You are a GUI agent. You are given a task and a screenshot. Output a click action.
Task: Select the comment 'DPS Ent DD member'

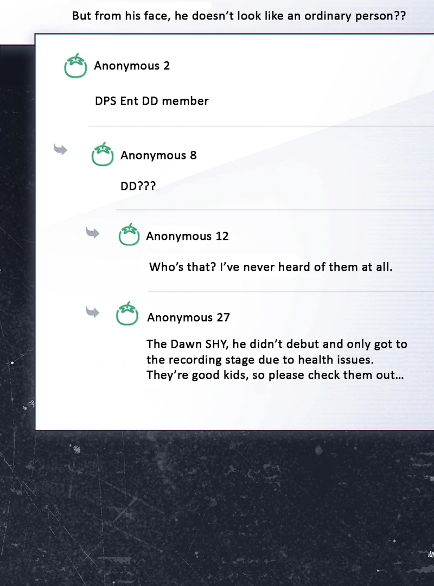(x=152, y=101)
